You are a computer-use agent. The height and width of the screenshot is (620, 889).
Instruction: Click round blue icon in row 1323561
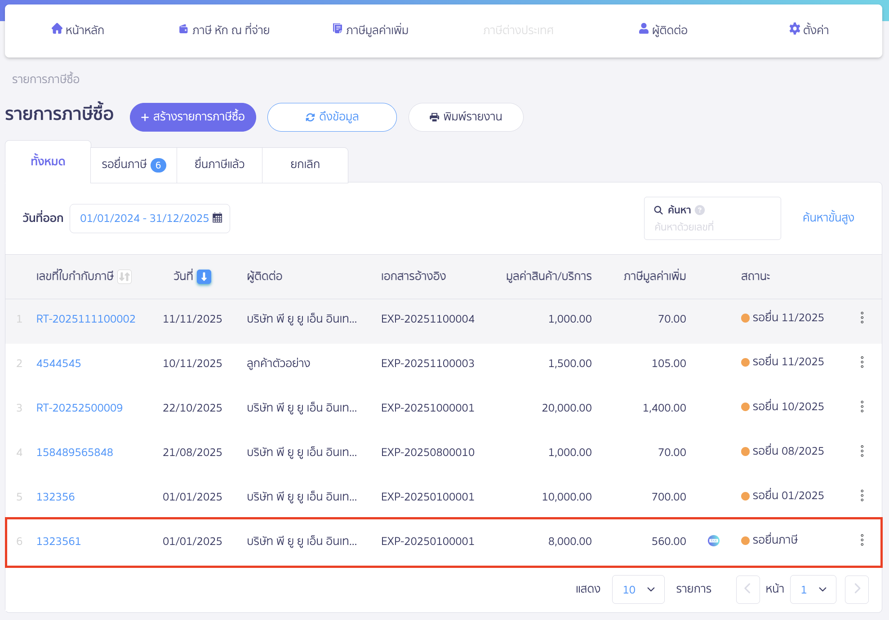tap(713, 540)
